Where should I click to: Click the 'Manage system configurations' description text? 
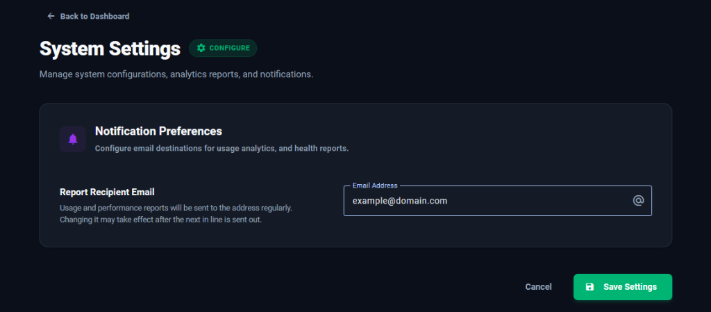pyautogui.click(x=176, y=74)
